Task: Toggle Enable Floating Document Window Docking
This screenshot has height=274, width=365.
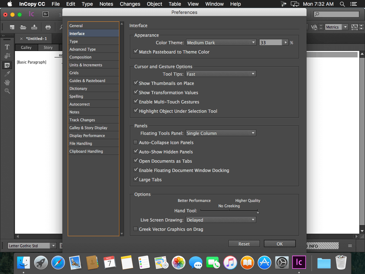Action: (x=135, y=170)
